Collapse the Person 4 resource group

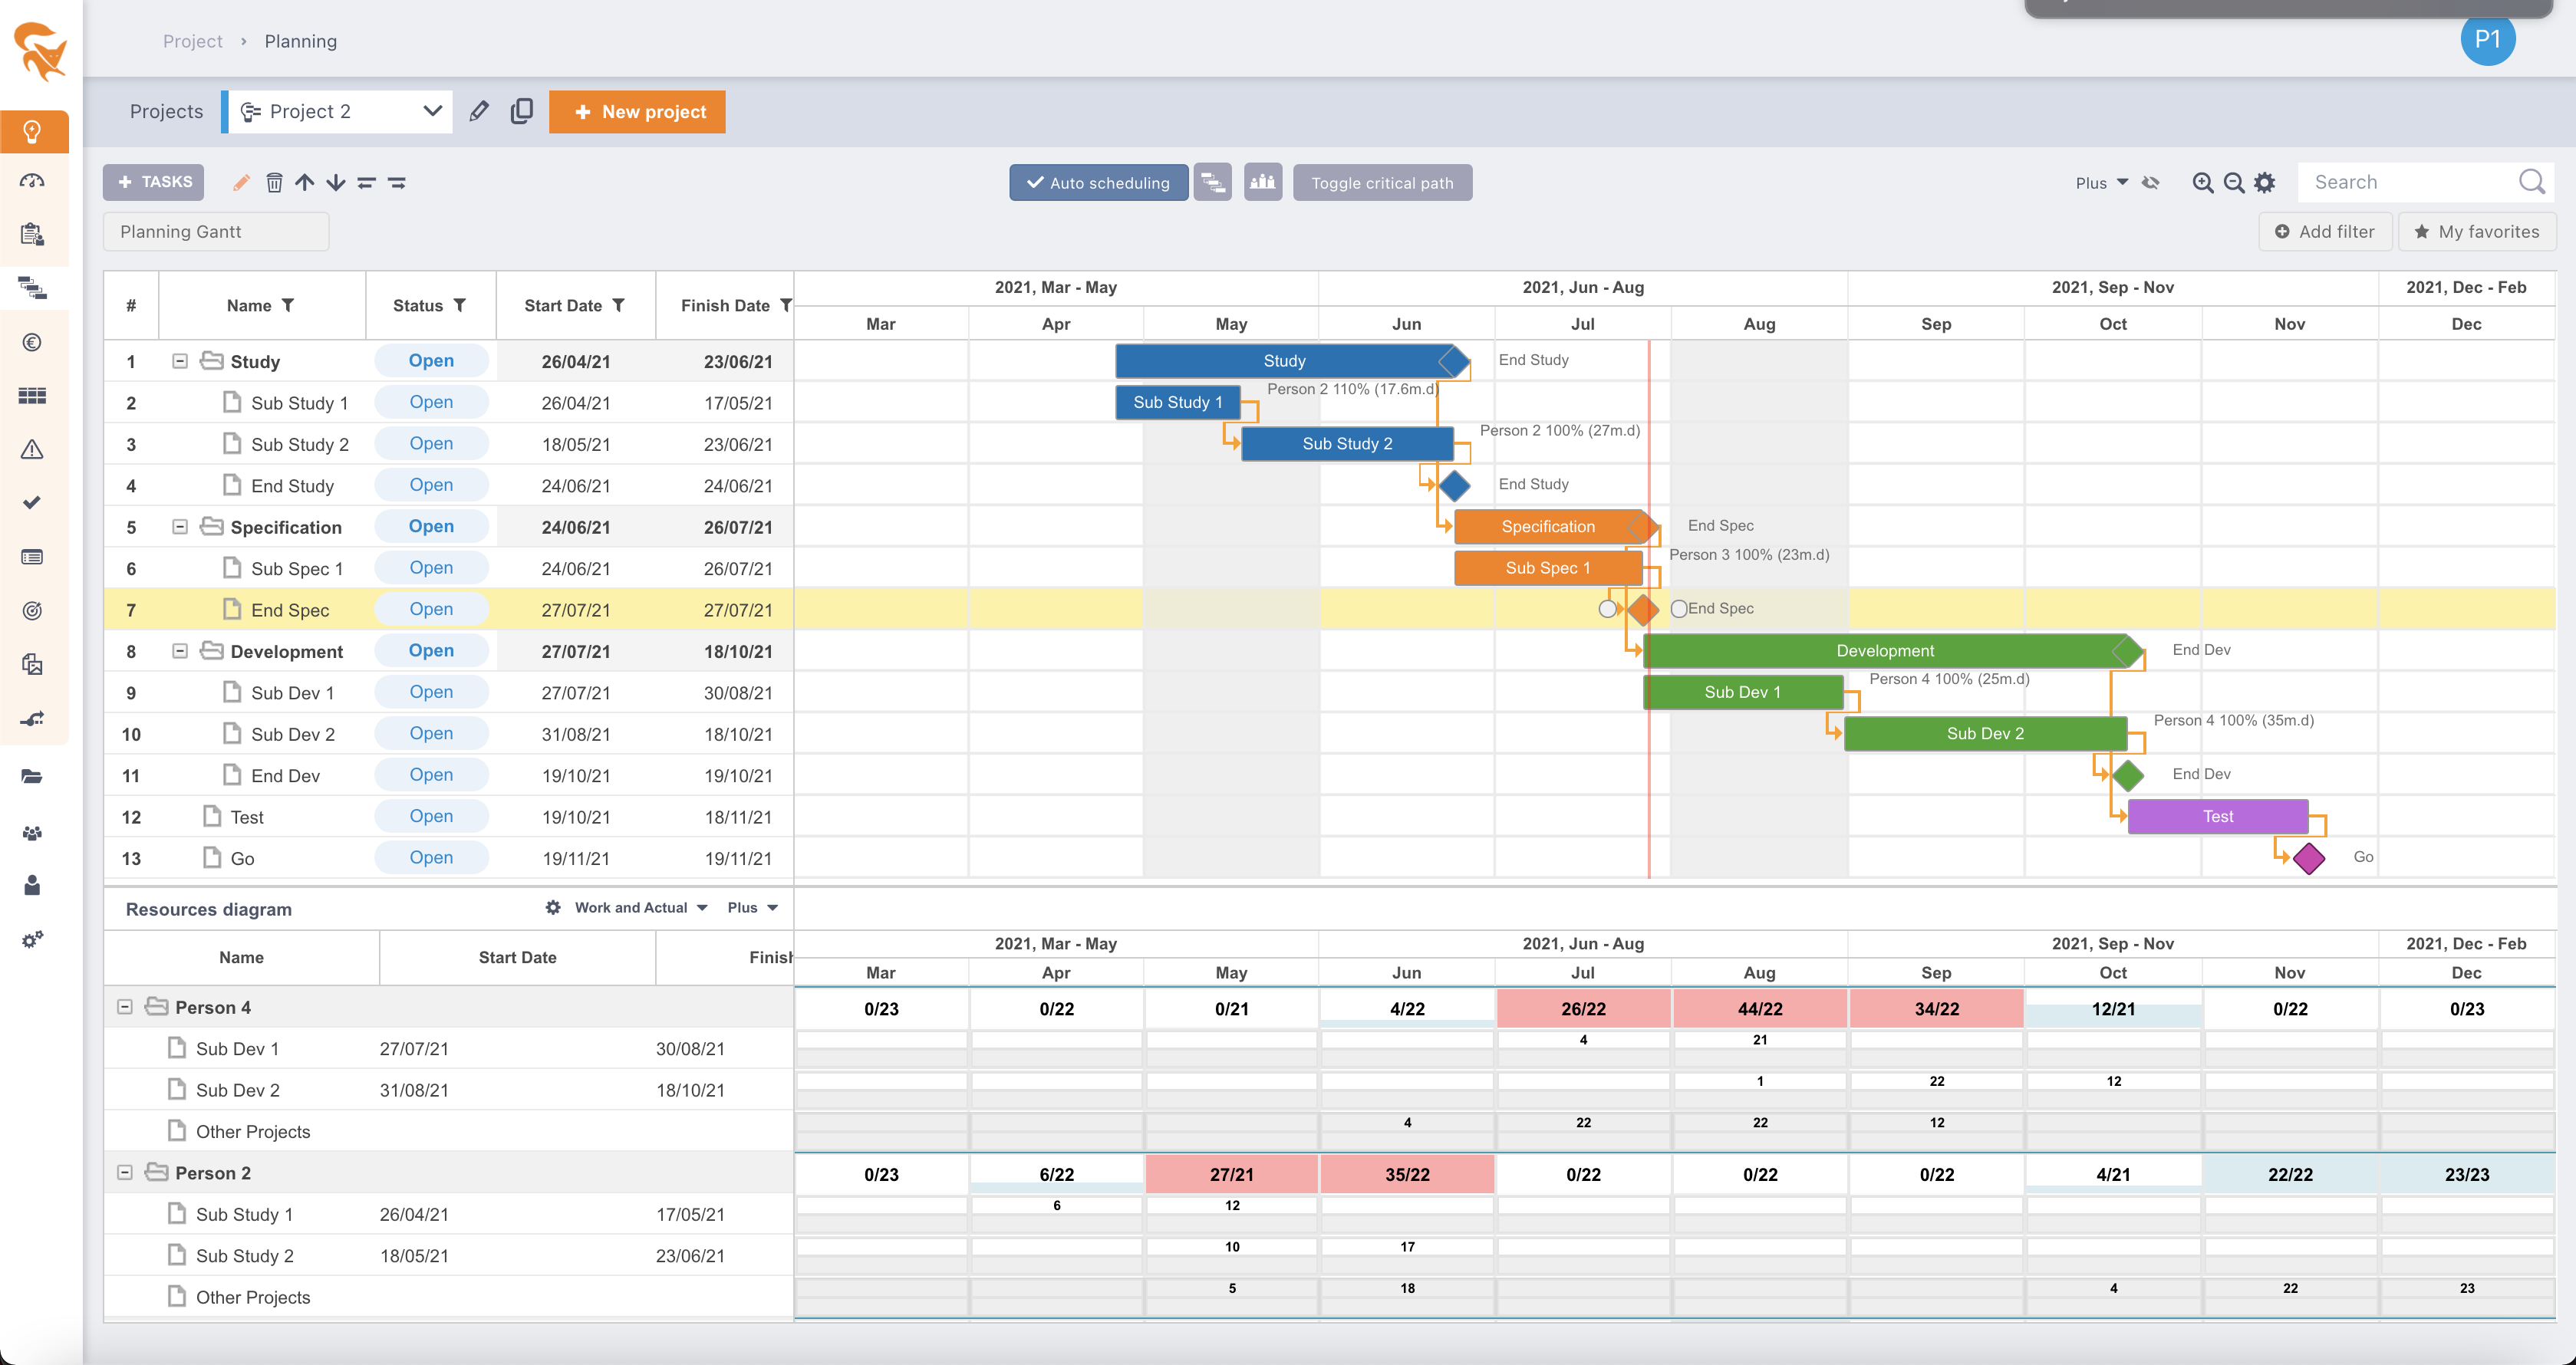(125, 1007)
